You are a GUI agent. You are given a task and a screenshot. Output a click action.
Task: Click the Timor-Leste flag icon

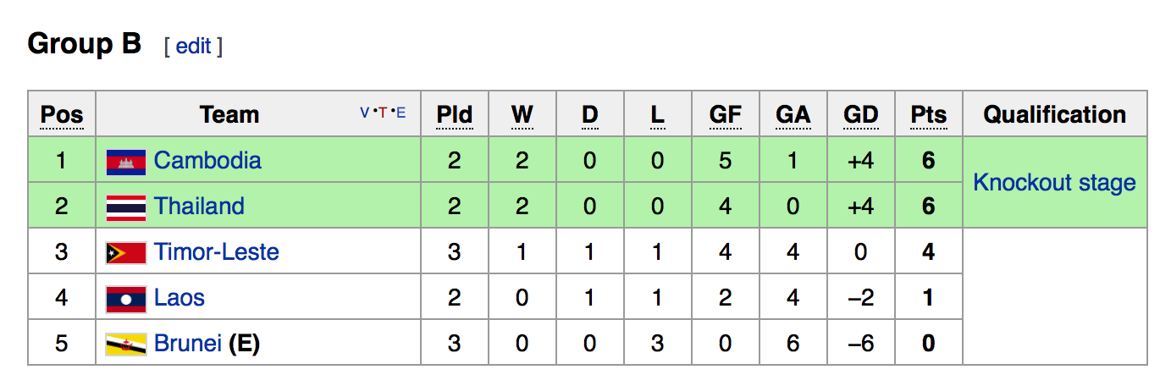pyautogui.click(x=125, y=252)
